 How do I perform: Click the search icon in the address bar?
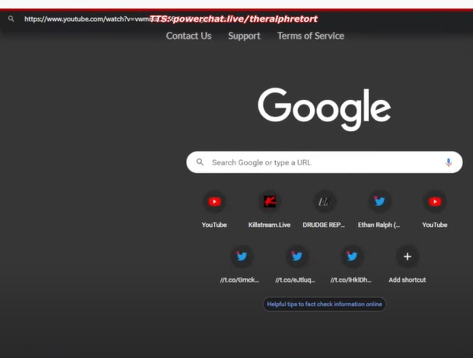click(x=11, y=19)
